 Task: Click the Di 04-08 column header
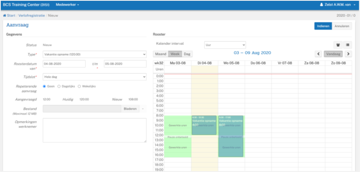tap(204, 63)
